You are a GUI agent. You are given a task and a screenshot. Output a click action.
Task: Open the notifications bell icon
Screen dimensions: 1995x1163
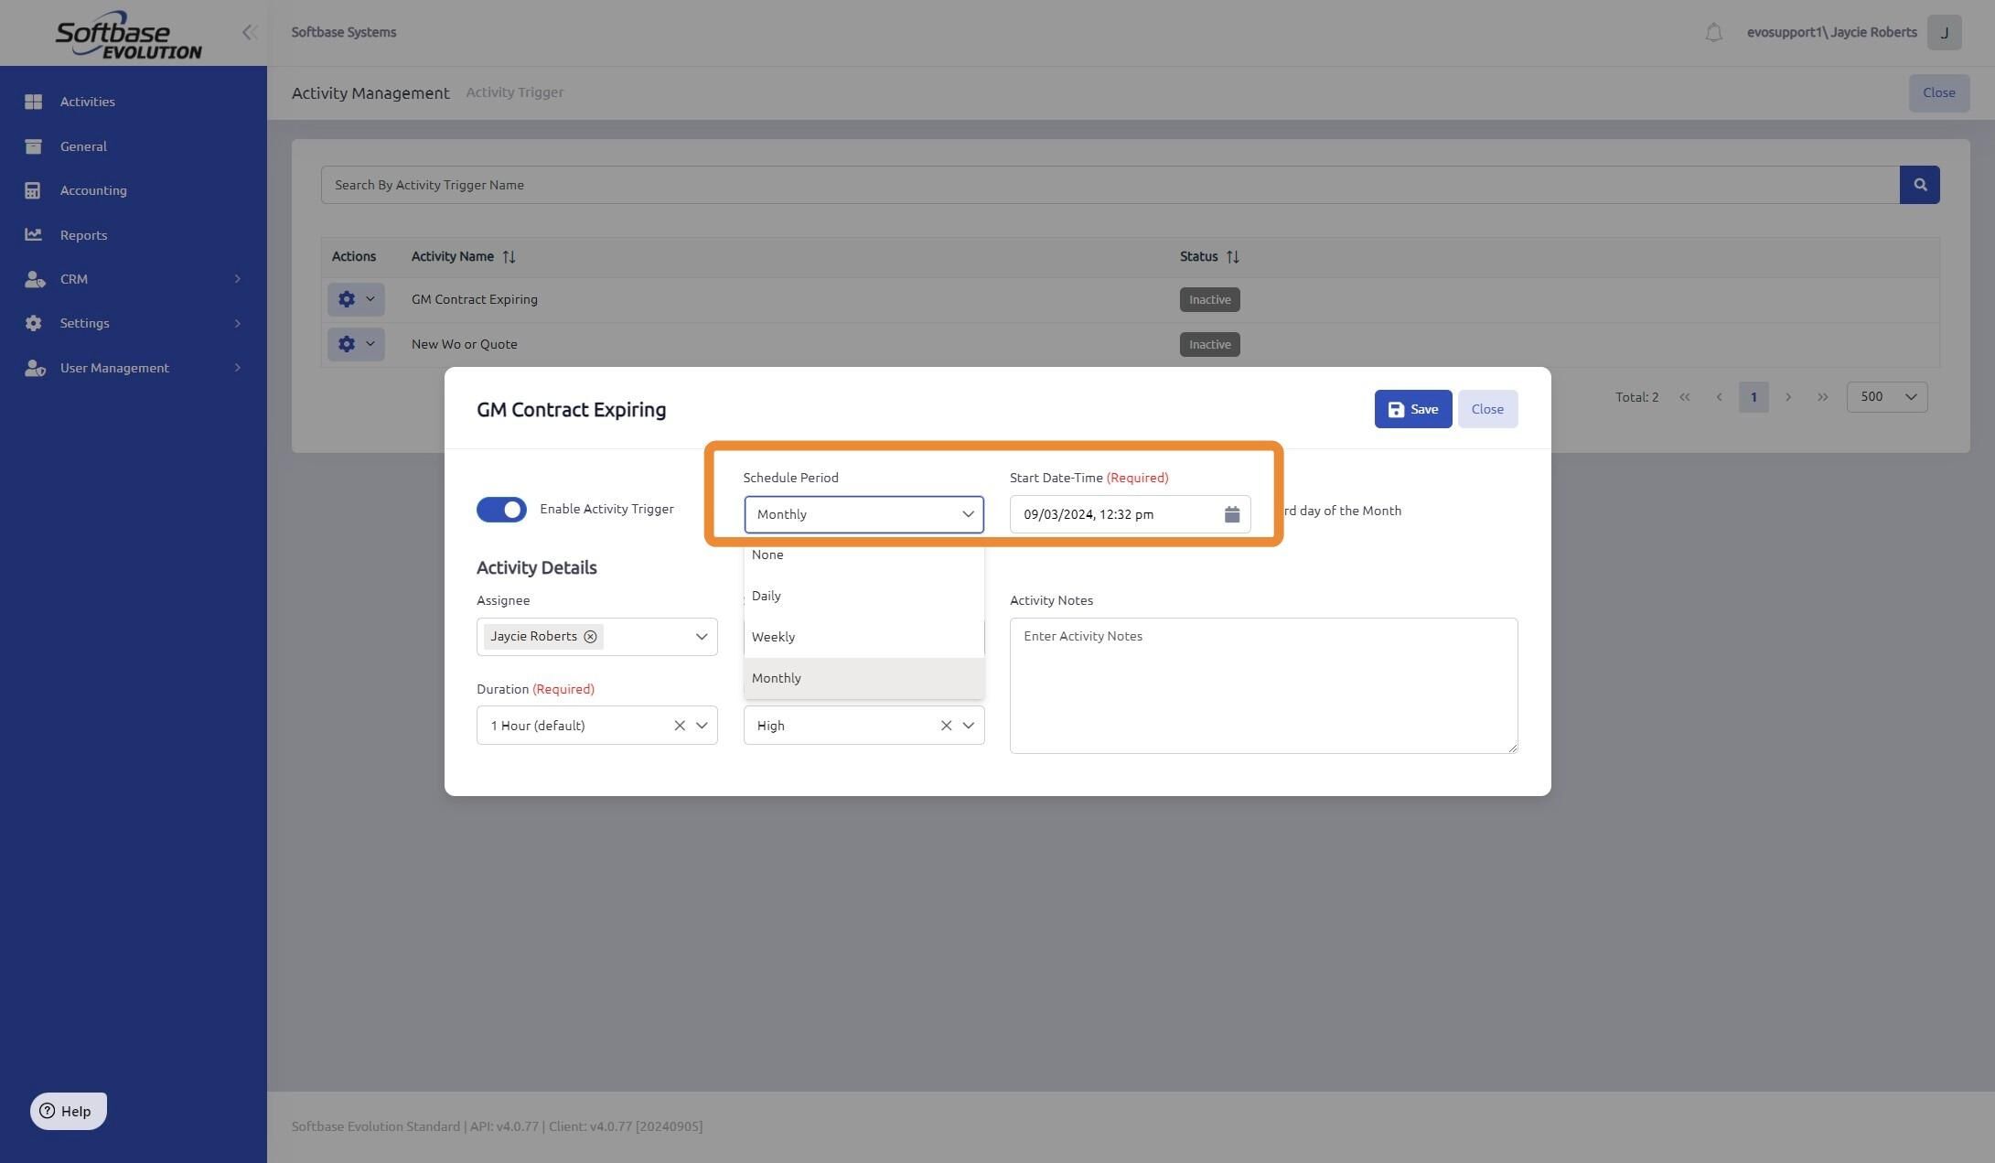[x=1713, y=33]
